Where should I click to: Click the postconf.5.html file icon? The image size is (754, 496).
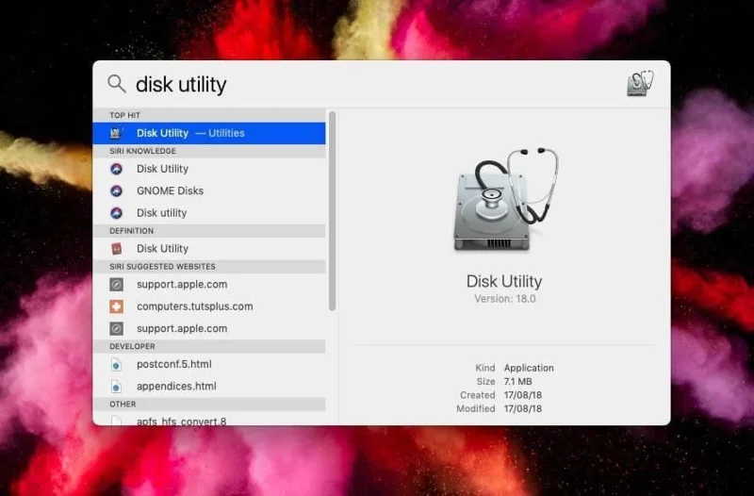click(x=116, y=364)
